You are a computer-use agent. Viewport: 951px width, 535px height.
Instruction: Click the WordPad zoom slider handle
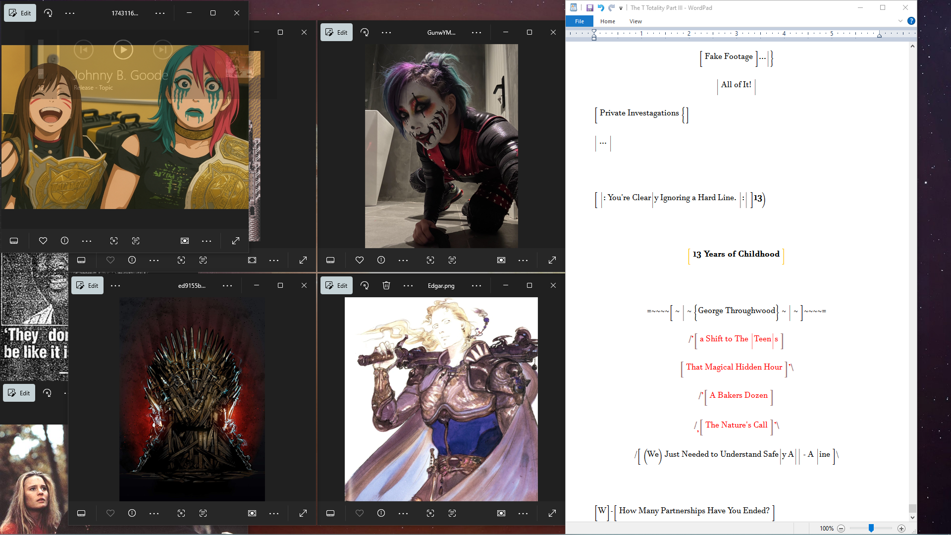tap(871, 529)
